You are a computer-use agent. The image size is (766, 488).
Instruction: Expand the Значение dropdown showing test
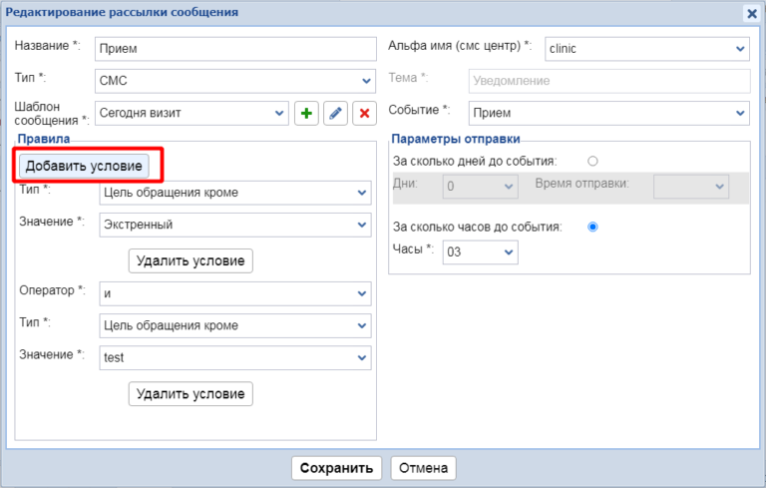tap(235, 357)
